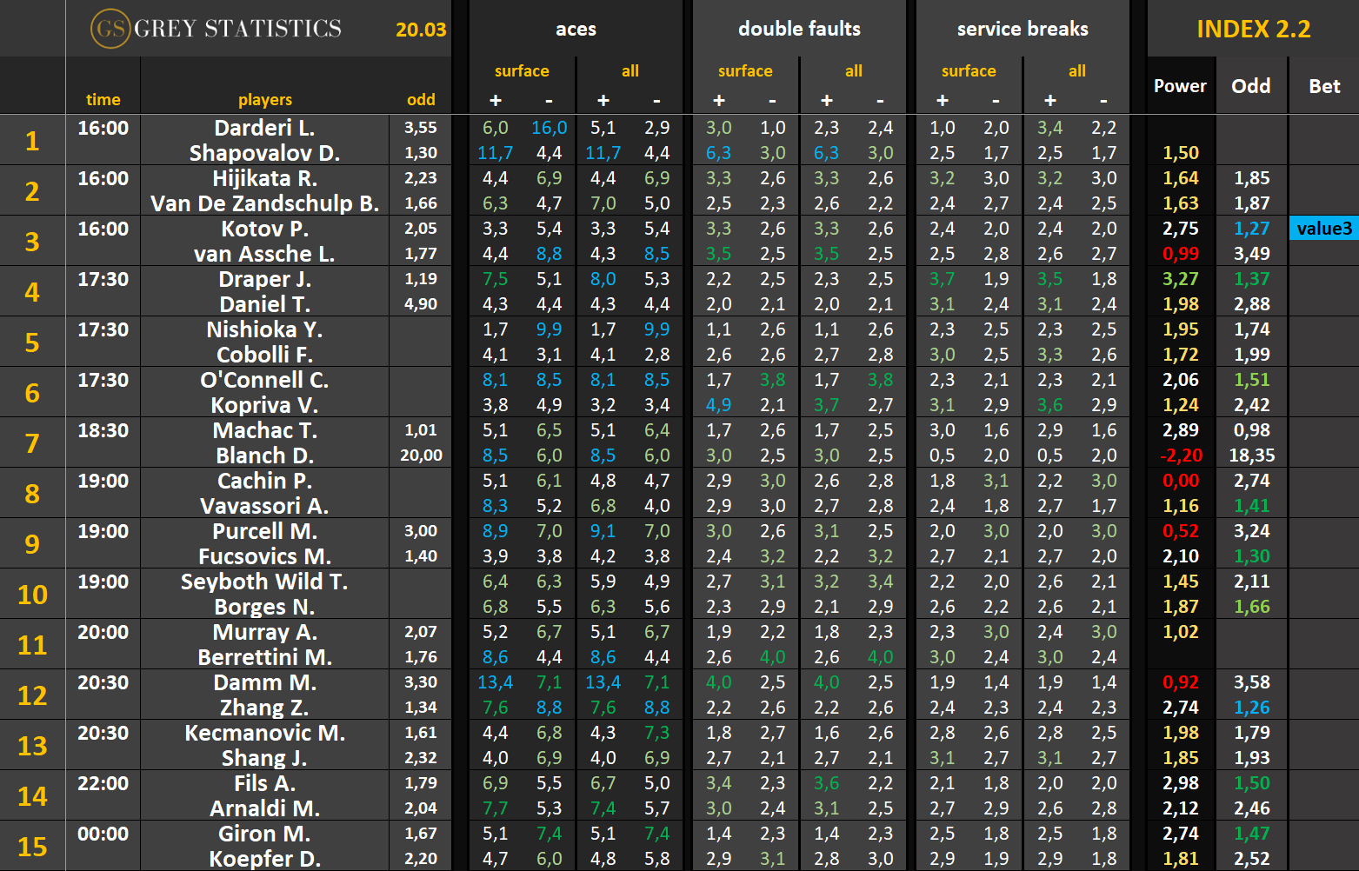This screenshot has width=1359, height=871.
Task: Click match number 1 row label
Action: tap(32, 141)
